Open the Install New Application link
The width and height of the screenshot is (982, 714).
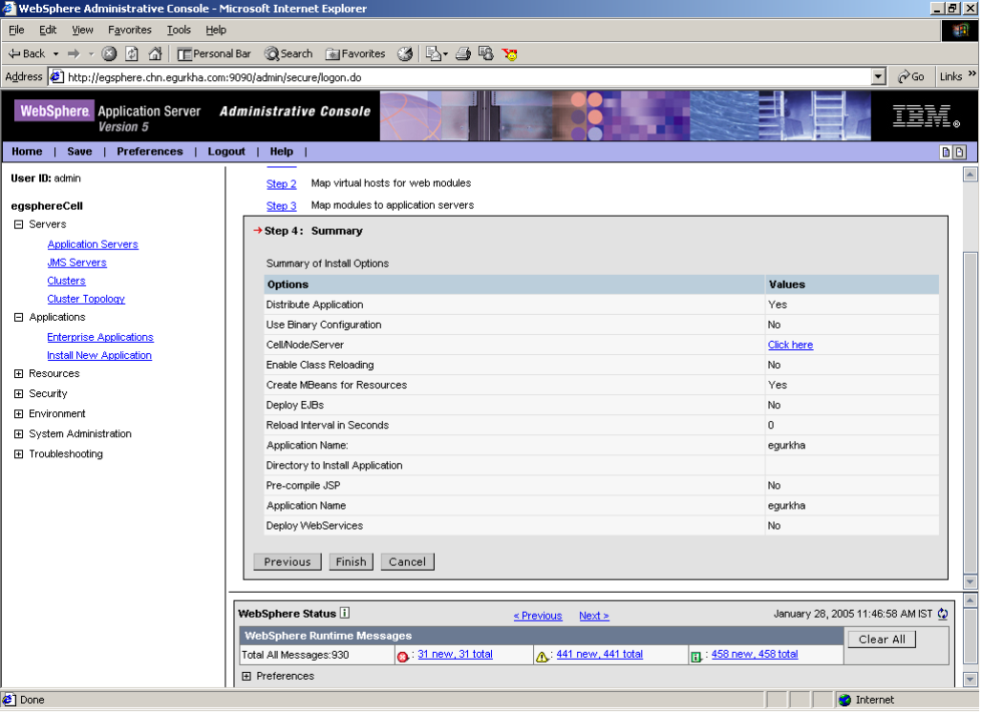point(99,355)
